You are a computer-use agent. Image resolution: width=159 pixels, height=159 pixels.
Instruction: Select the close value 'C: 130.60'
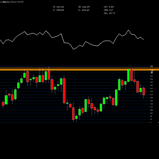(x=59, y=10)
